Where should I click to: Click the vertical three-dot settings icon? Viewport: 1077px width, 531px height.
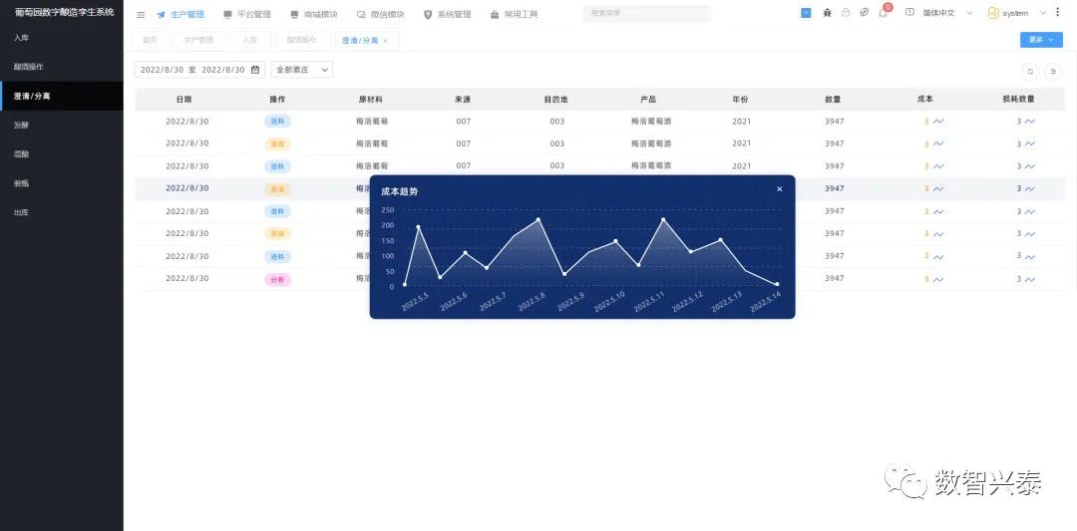[1058, 13]
